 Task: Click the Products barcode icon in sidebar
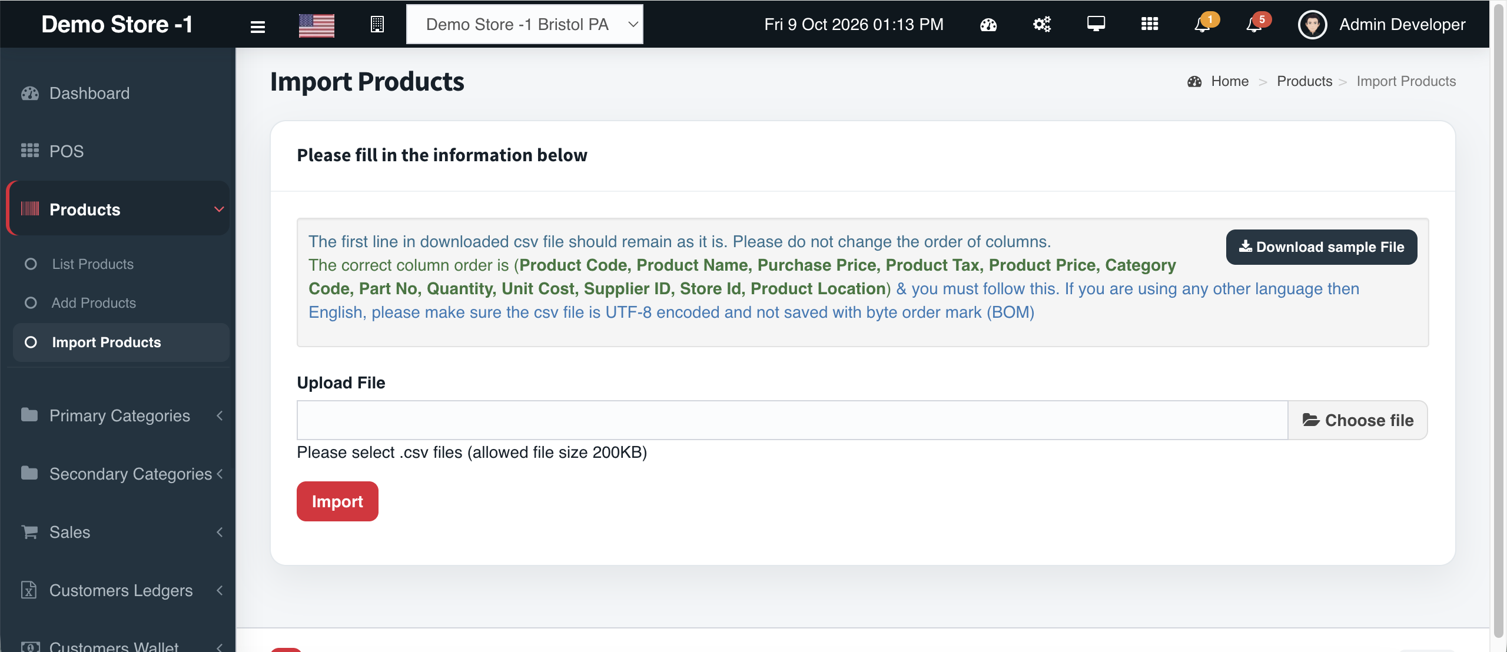[x=30, y=209]
